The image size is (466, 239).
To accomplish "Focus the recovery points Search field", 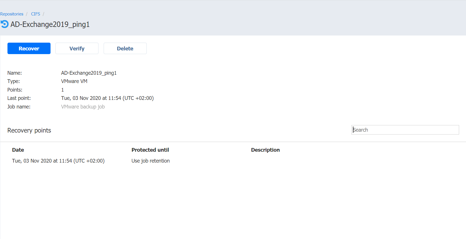I will 405,130.
